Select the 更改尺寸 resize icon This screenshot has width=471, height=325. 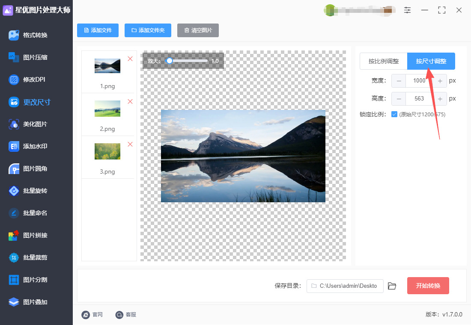pos(14,102)
